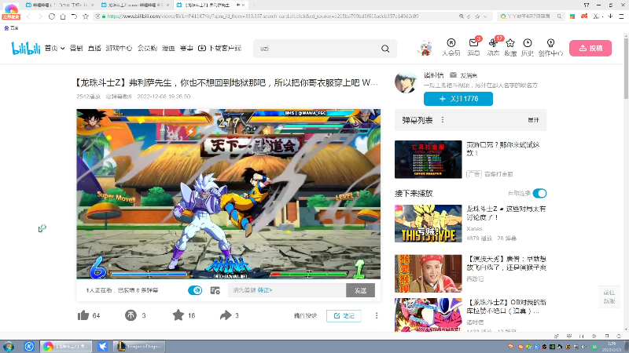Click the pink 投稿 upload button
This screenshot has height=353, width=629.
[x=590, y=48]
